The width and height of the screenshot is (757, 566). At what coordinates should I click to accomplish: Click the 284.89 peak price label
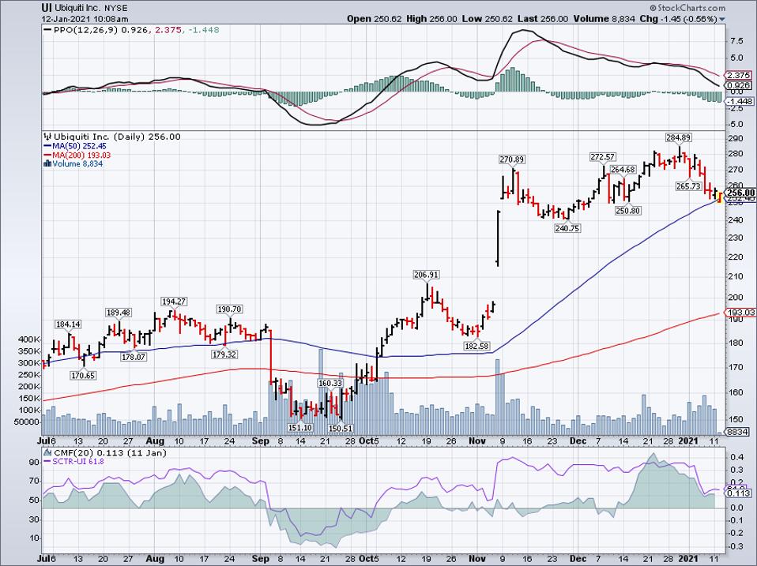pyautogui.click(x=678, y=137)
